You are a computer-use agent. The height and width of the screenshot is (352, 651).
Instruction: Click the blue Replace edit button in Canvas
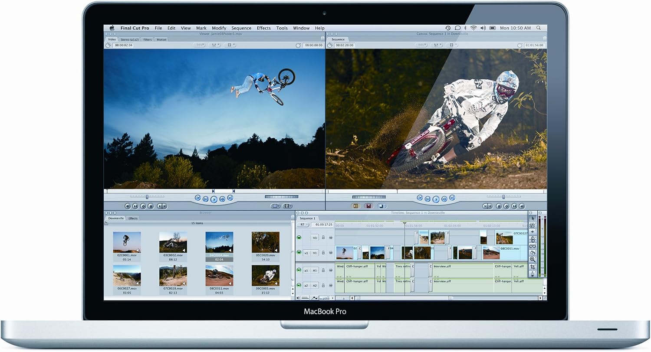[x=381, y=206]
